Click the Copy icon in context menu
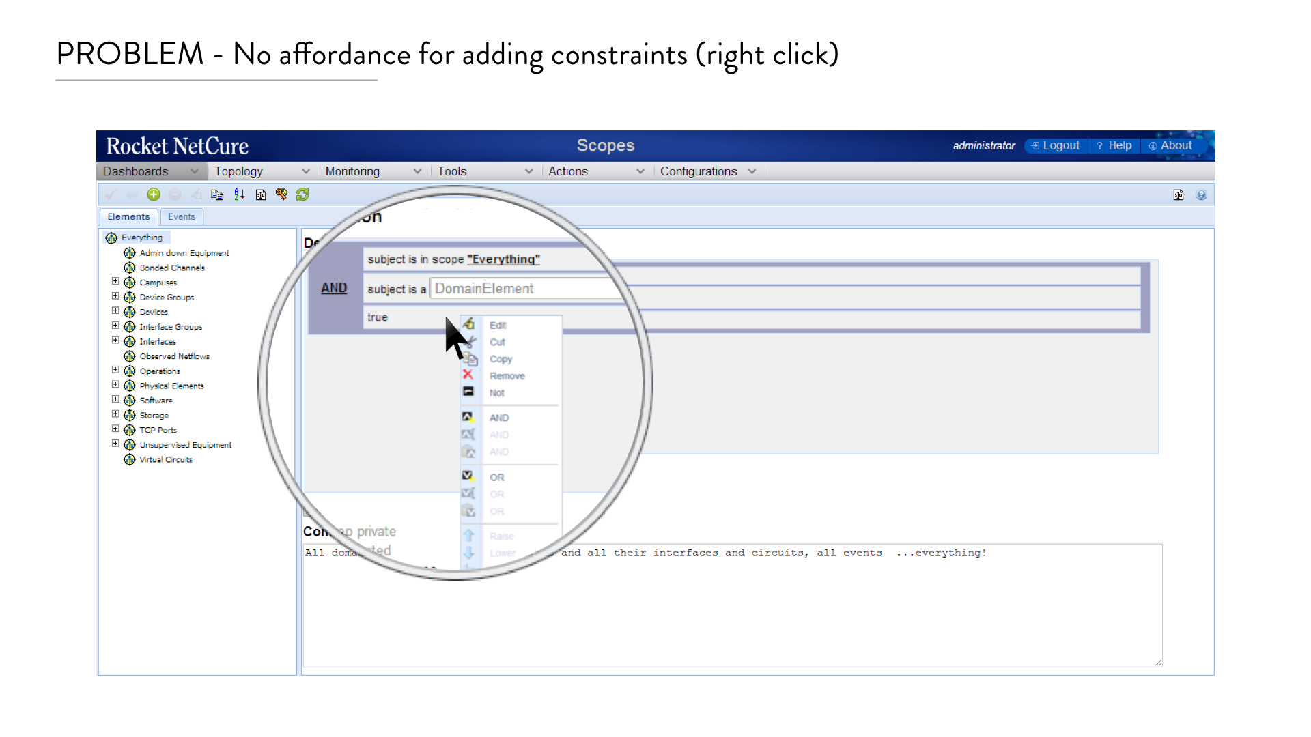This screenshot has height=737, width=1311. [x=470, y=358]
